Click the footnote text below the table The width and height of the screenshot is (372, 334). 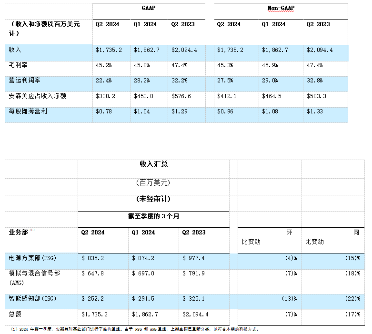(133, 329)
